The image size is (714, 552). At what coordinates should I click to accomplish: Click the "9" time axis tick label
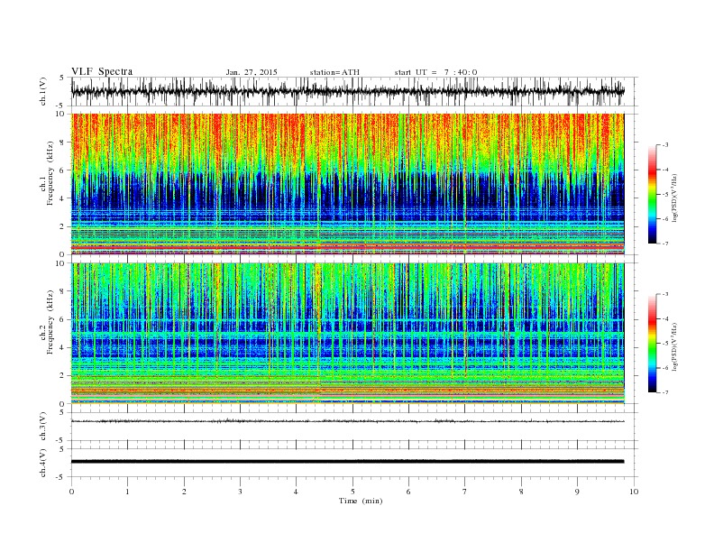click(x=577, y=492)
